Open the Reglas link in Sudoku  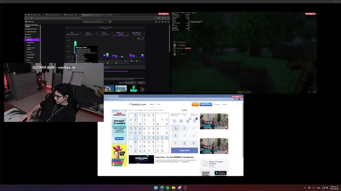point(225,104)
